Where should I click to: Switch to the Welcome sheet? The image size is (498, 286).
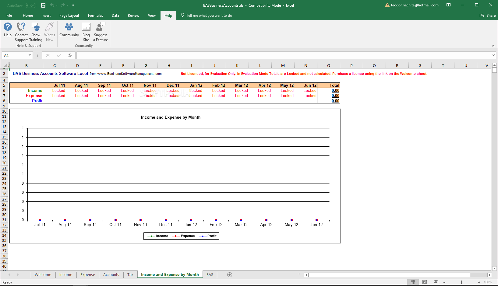point(43,274)
